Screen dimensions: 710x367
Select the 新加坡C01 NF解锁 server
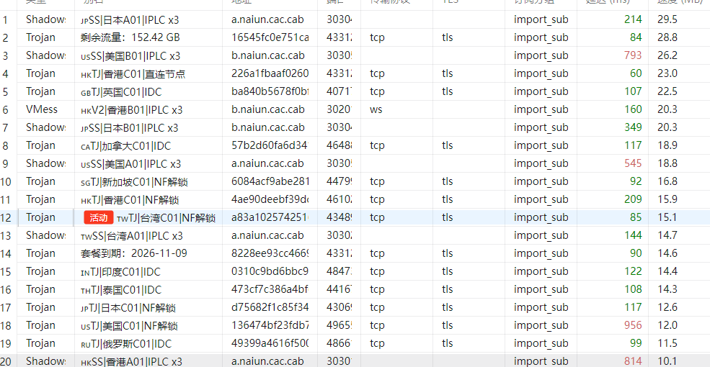point(130,181)
